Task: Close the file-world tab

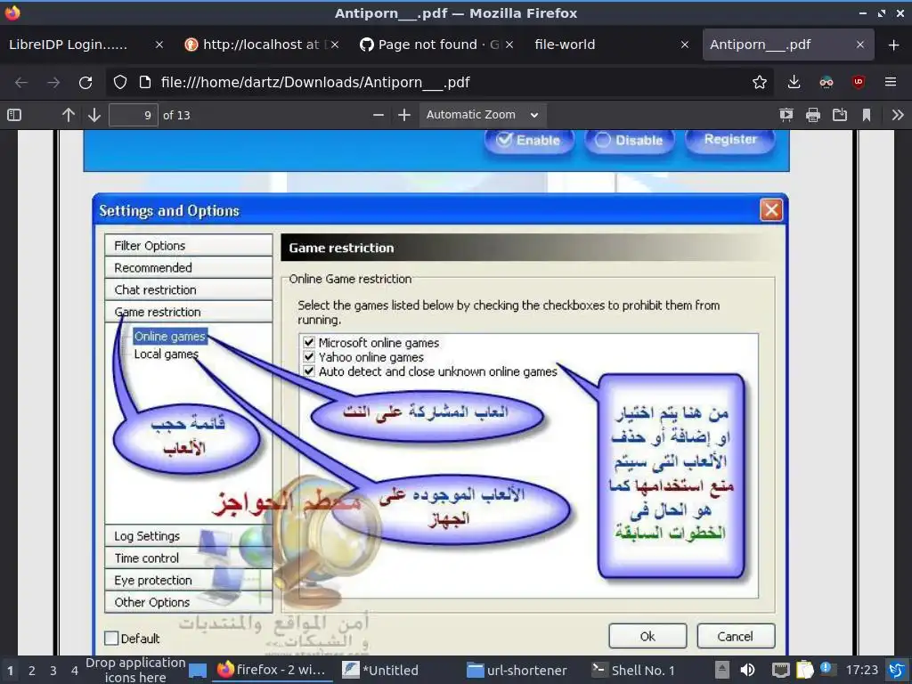Action: tap(685, 45)
